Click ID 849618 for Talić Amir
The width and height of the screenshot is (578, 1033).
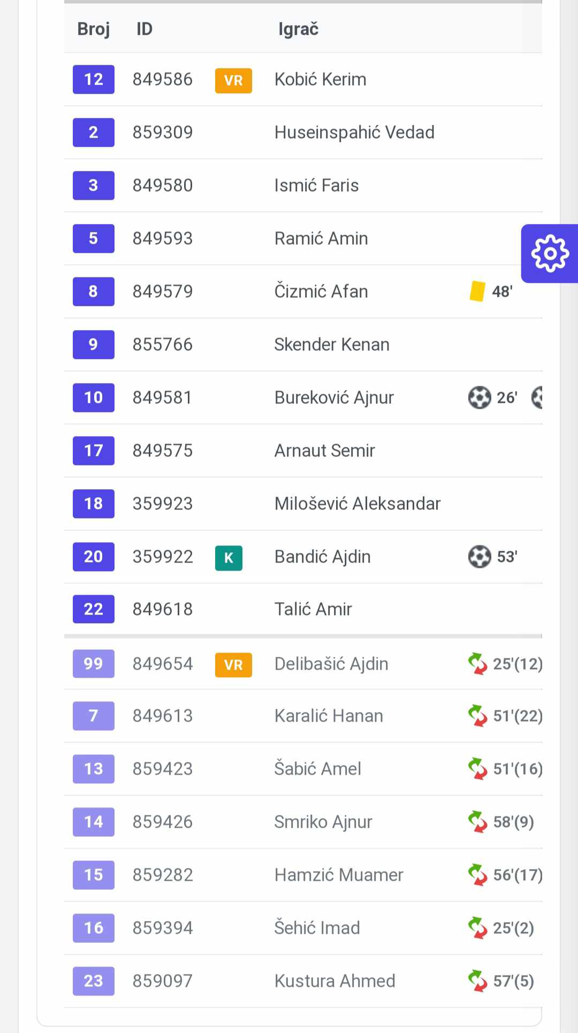pos(163,609)
